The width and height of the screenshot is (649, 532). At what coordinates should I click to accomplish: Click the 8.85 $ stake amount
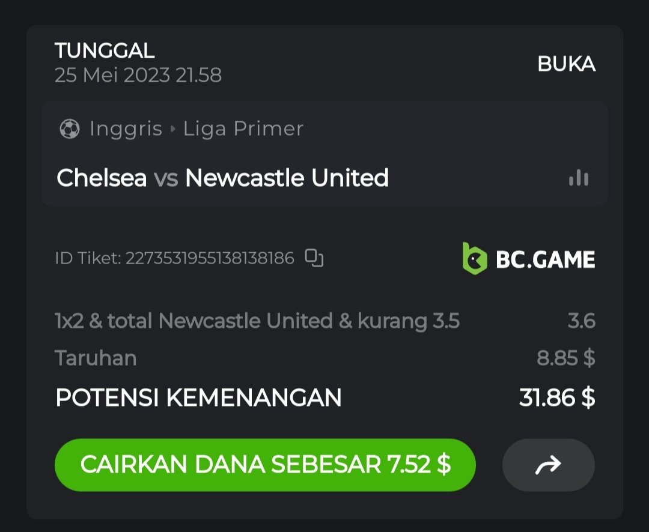tap(565, 358)
